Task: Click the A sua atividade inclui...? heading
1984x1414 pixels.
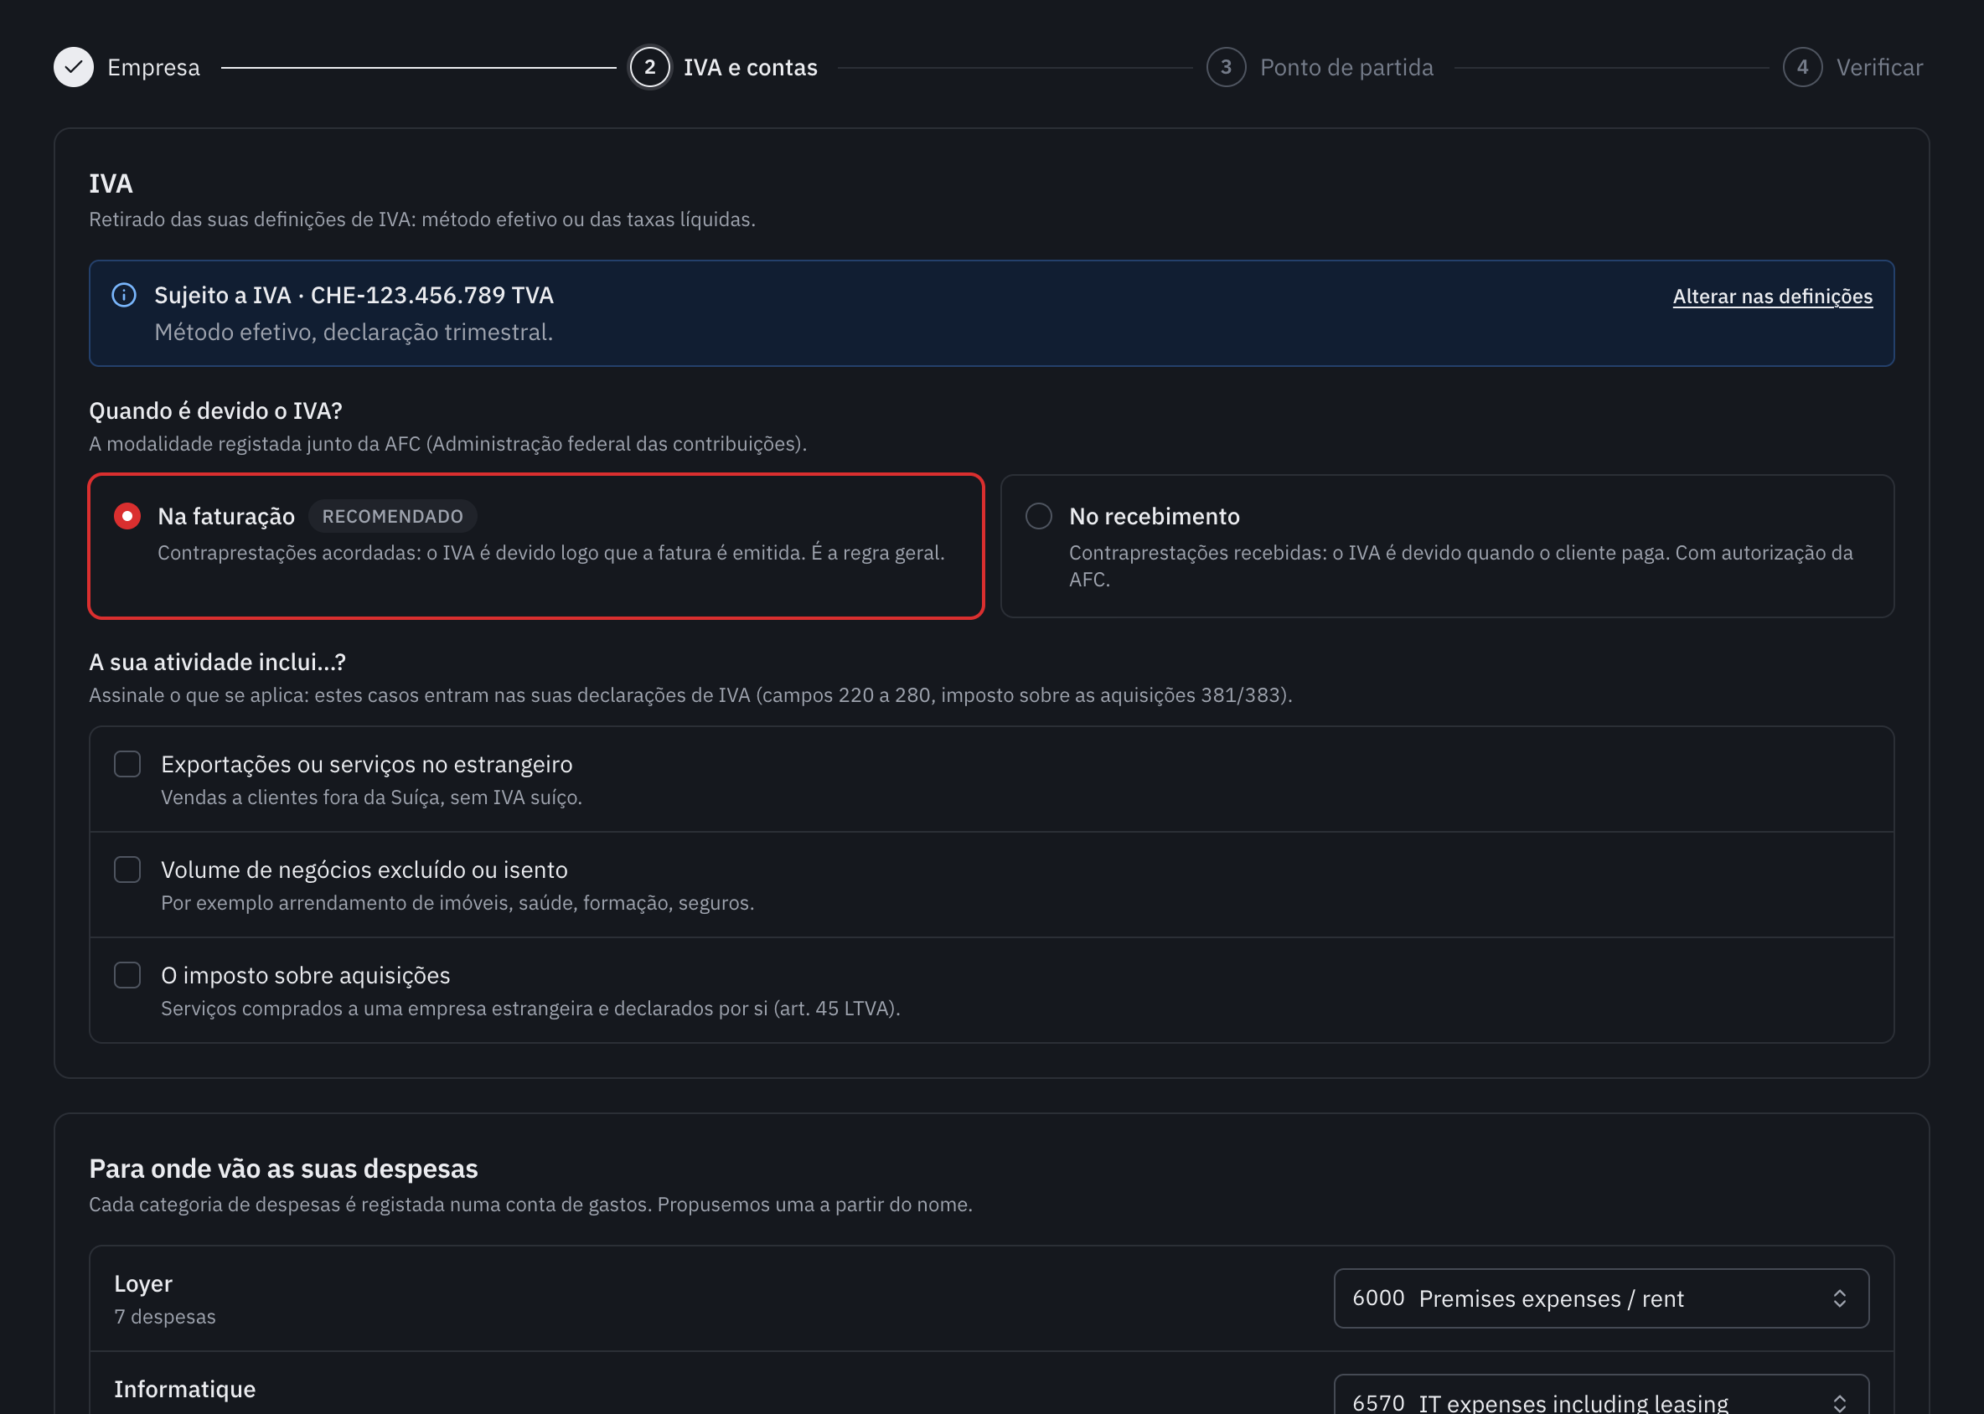Action: click(x=217, y=662)
